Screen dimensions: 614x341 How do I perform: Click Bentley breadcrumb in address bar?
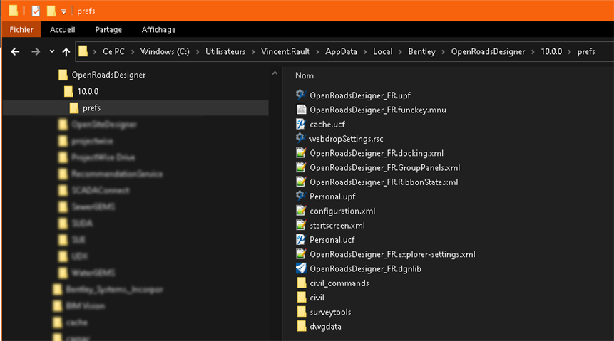421,52
